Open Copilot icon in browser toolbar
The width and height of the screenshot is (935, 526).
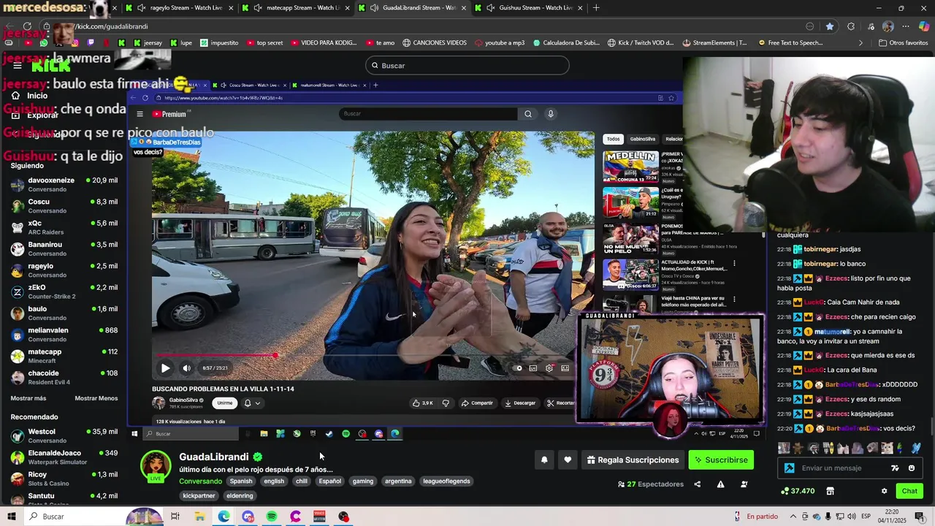[x=924, y=26]
